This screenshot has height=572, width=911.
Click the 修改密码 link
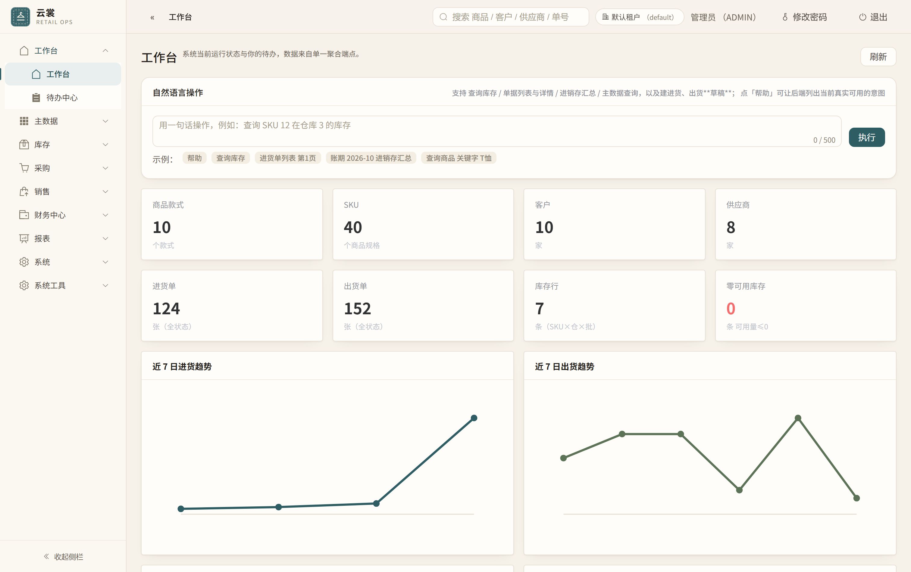click(x=805, y=17)
